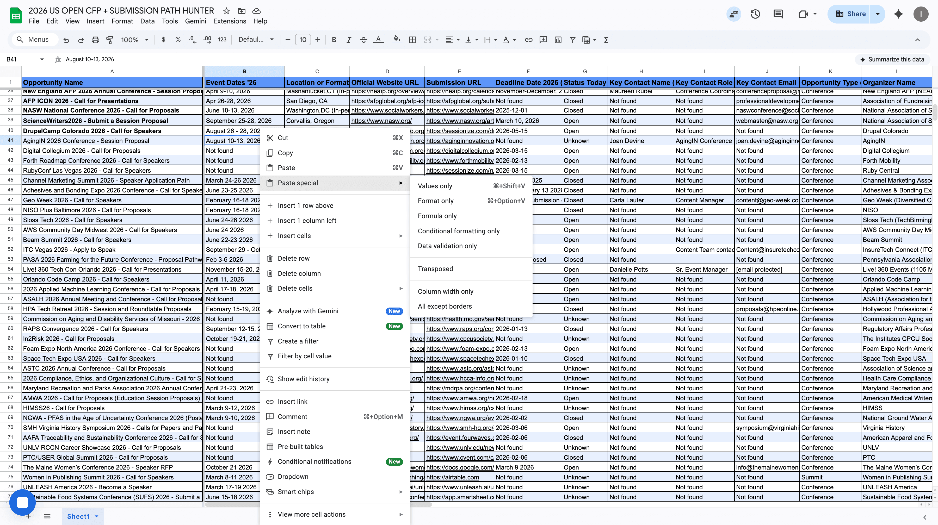Open the fill color picker
938x525 pixels.
coord(397,39)
